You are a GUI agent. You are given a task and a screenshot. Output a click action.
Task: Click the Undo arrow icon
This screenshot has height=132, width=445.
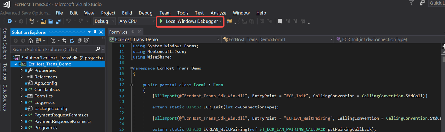(68, 21)
